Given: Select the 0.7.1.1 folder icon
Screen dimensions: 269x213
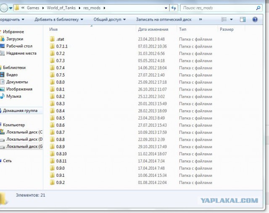Looking at the screenshot, I should tap(52, 46).
